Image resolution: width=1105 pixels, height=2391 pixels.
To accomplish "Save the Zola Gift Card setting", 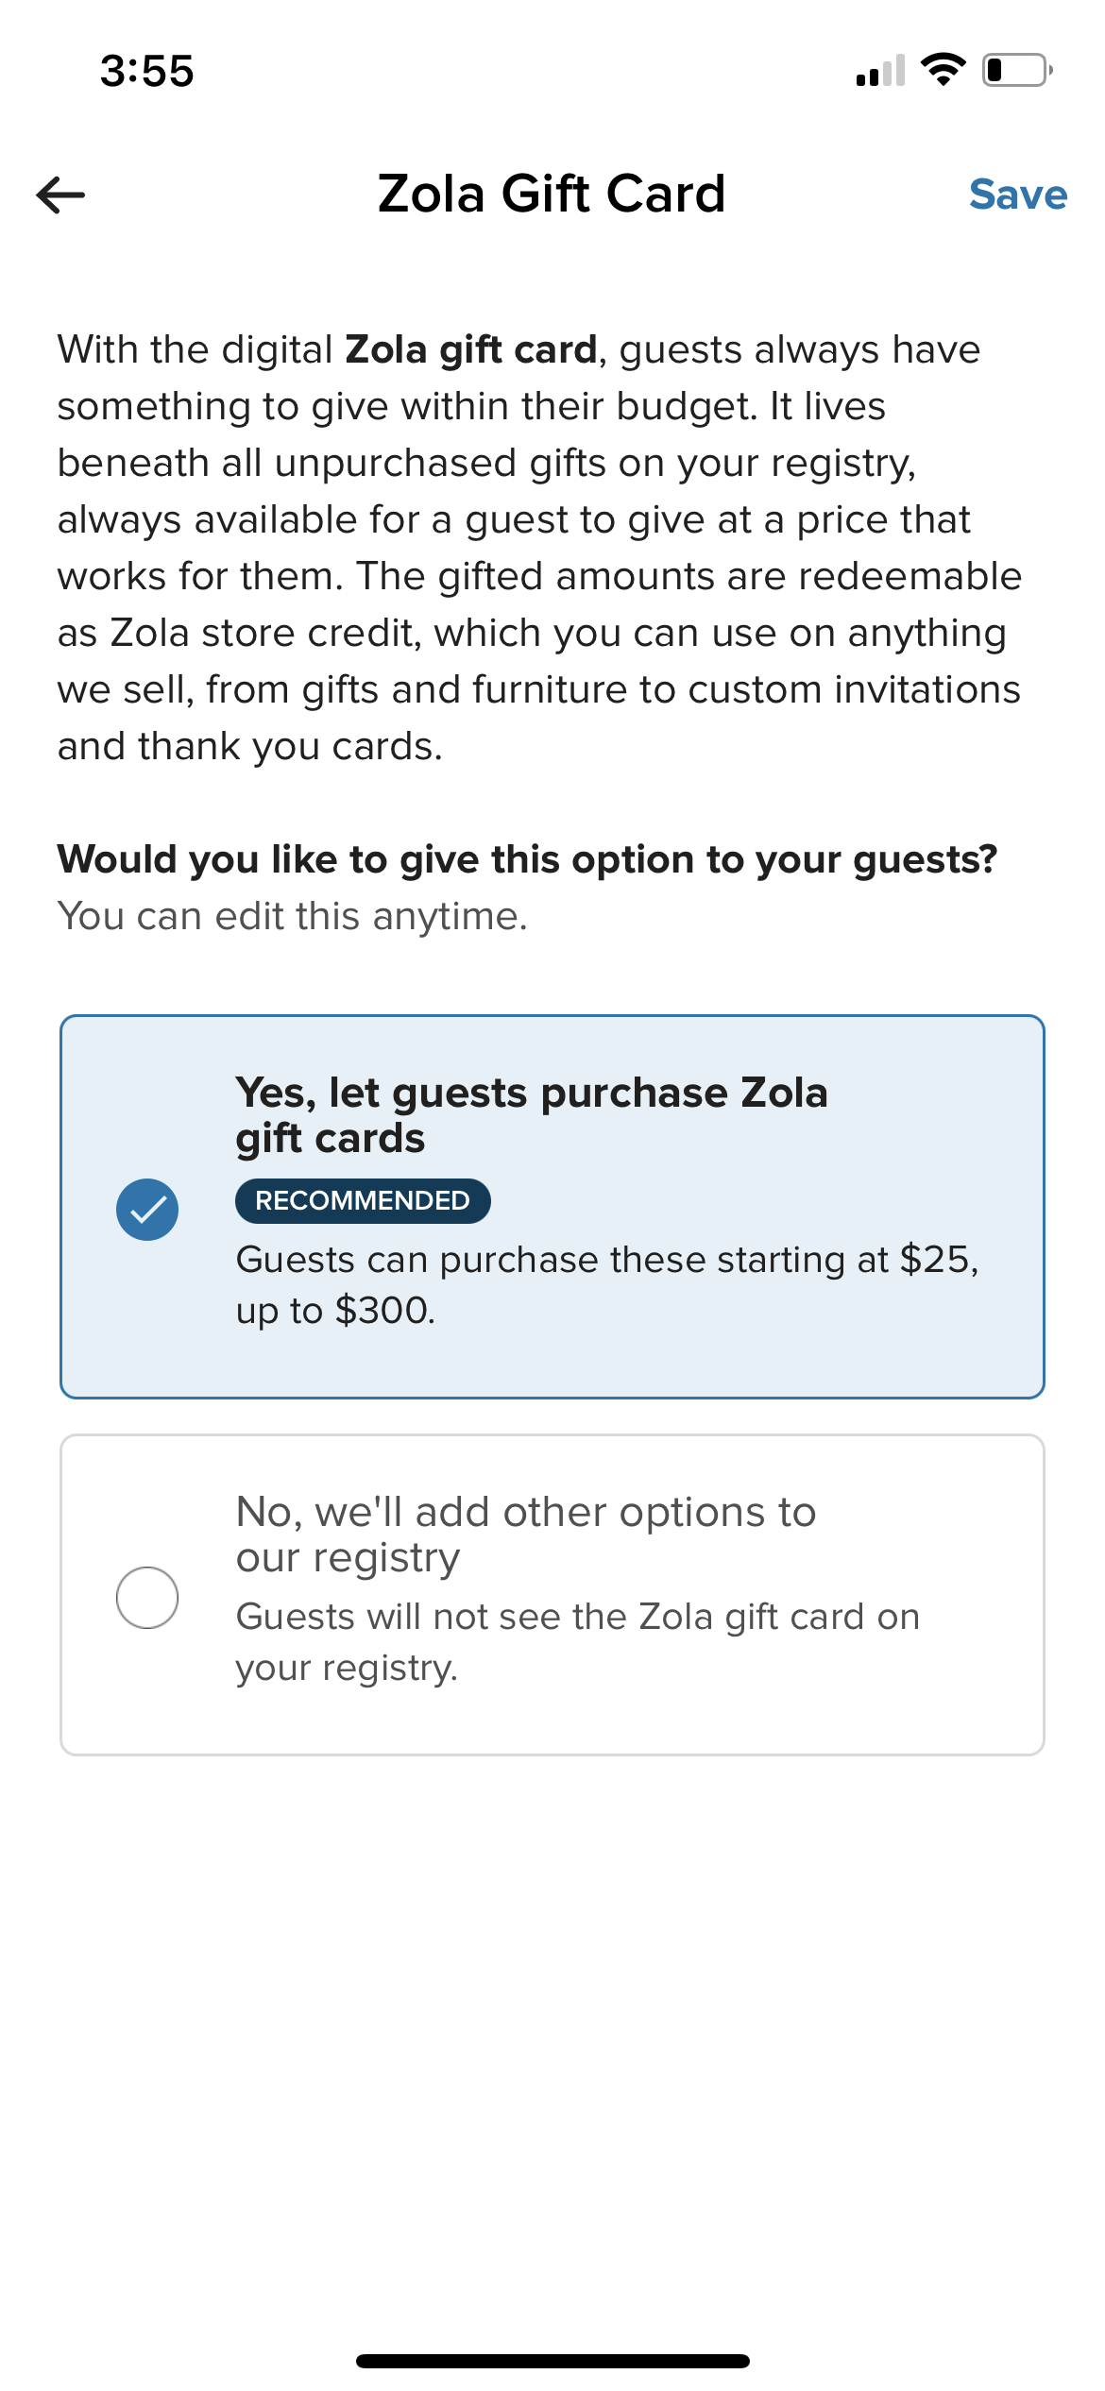I will [1017, 195].
